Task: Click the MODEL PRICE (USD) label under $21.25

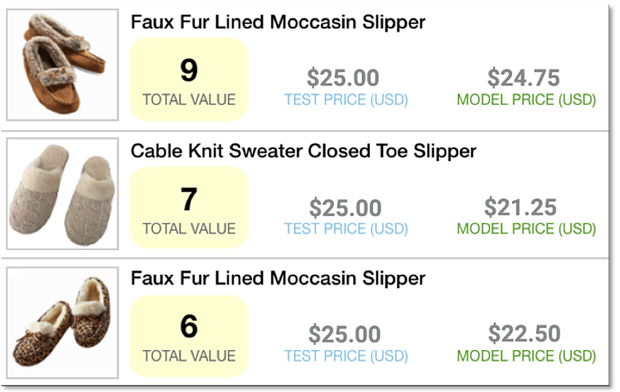Action: (526, 229)
